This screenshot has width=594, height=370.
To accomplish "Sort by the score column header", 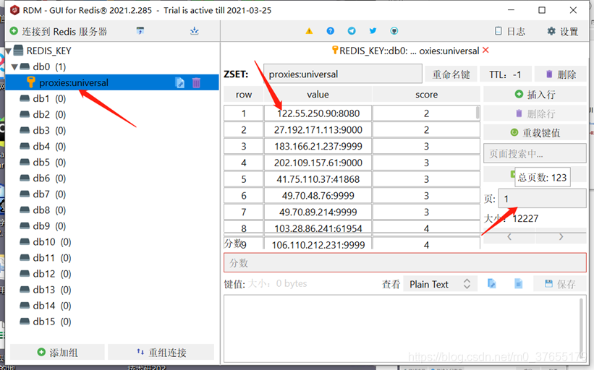I will [426, 94].
